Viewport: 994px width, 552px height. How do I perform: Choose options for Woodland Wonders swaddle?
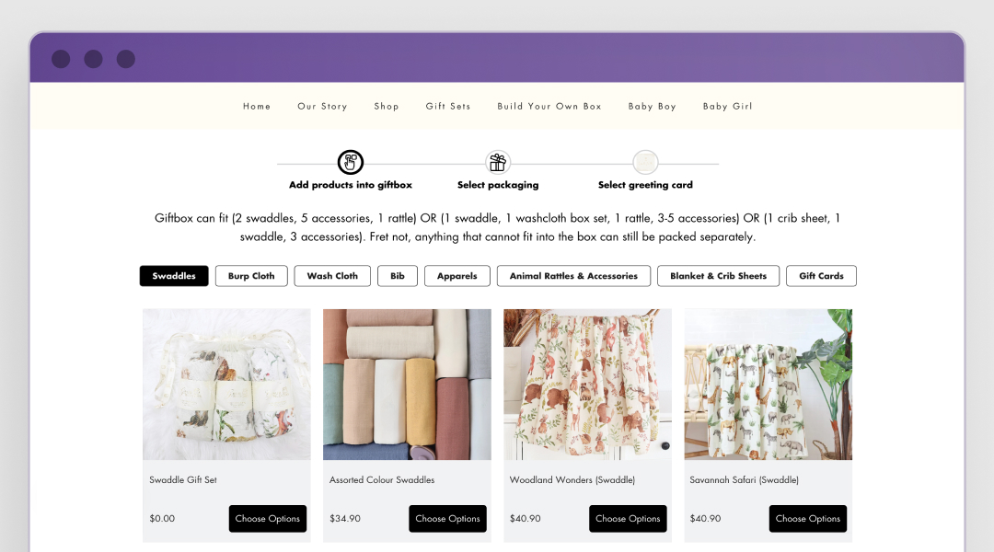(x=628, y=518)
